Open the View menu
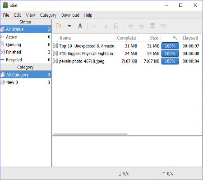The height and width of the screenshot is (180, 203). click(30, 15)
